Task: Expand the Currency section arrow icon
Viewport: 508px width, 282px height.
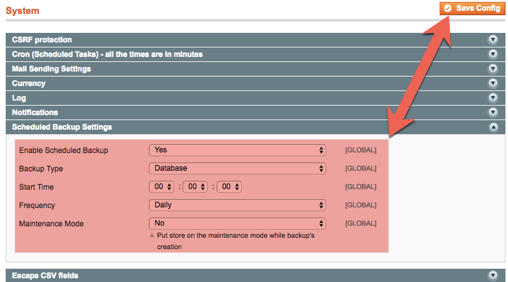Action: (x=493, y=83)
